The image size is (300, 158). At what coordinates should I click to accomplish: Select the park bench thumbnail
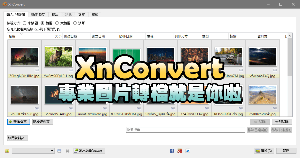click(229, 57)
